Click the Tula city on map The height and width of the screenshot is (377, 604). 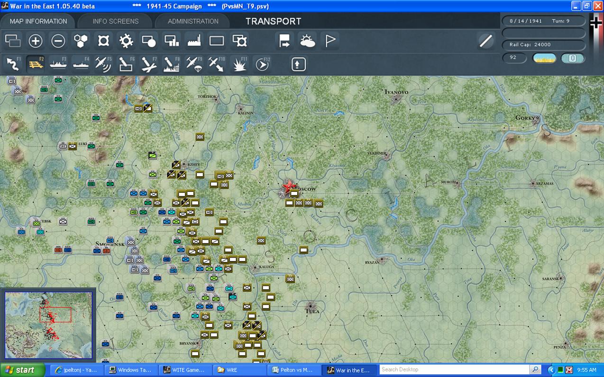[311, 307]
